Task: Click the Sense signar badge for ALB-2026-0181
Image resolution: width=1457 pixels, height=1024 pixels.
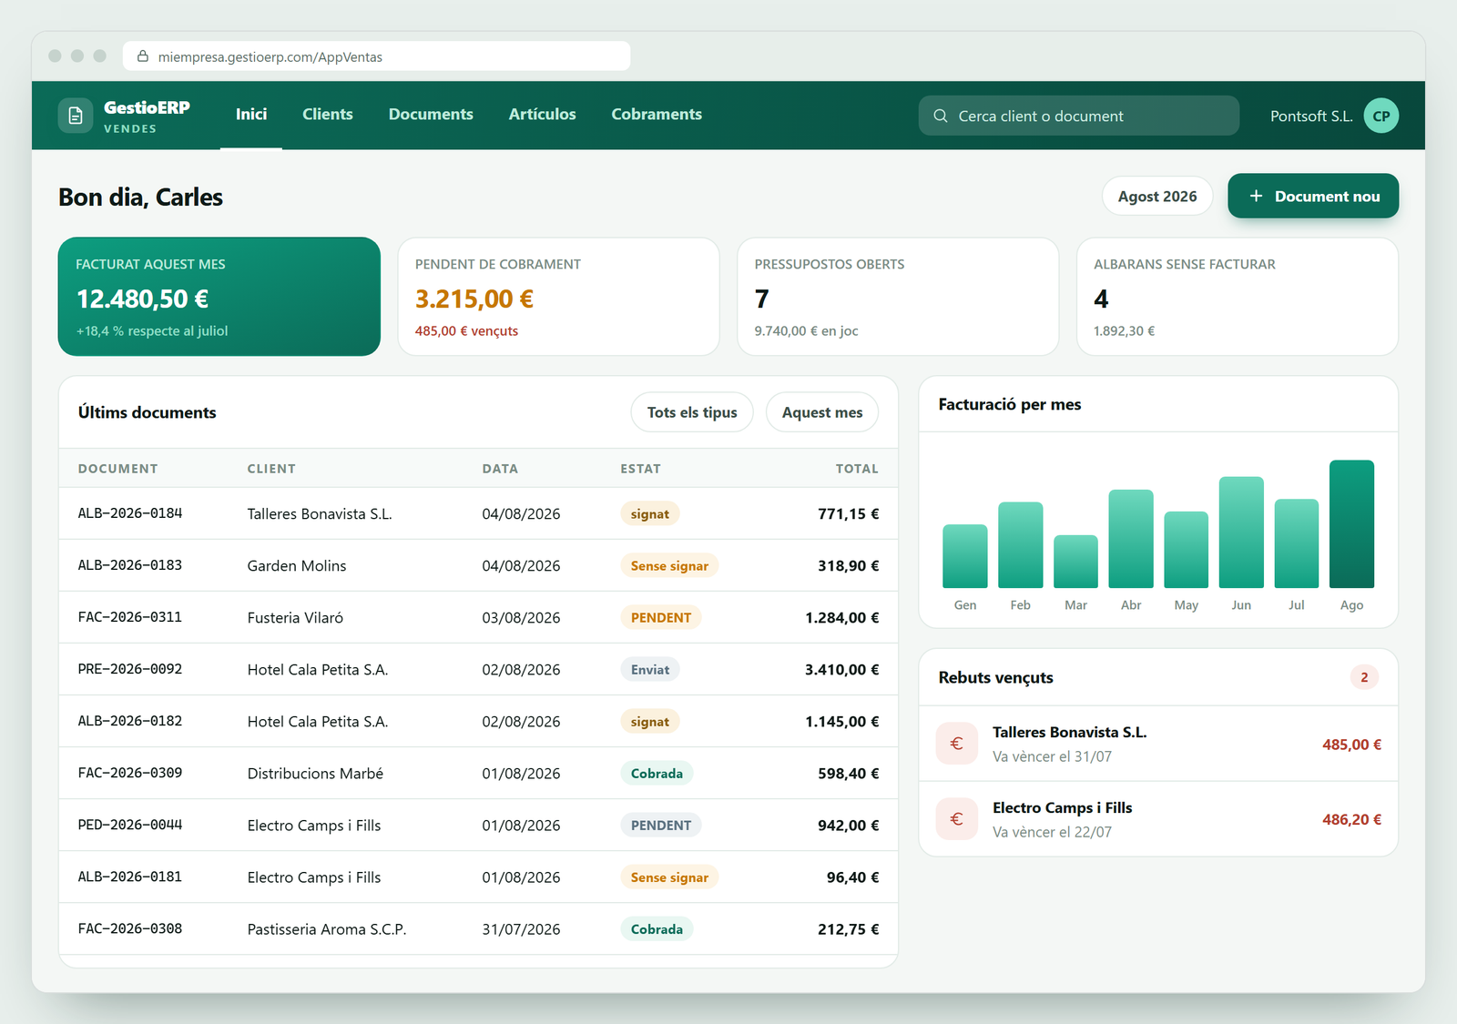Action: pyautogui.click(x=669, y=877)
